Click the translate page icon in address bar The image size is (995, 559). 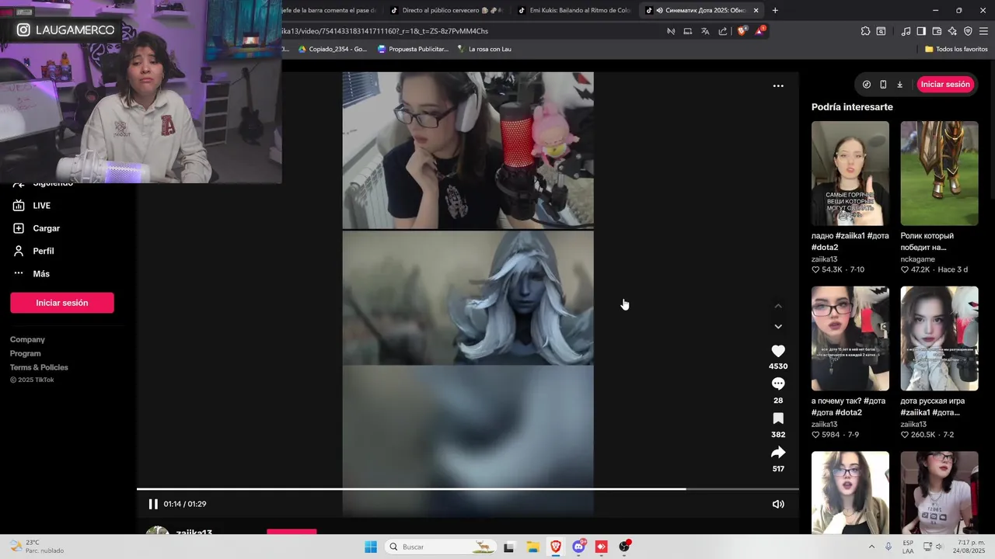[705, 31]
